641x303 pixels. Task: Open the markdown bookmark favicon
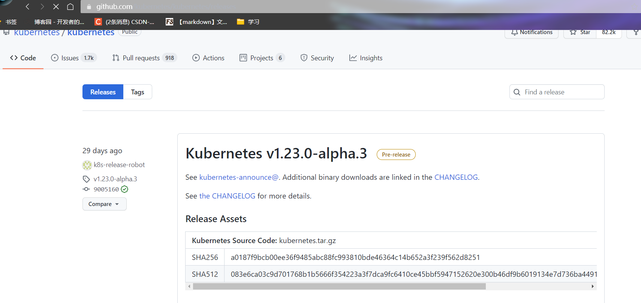click(169, 22)
